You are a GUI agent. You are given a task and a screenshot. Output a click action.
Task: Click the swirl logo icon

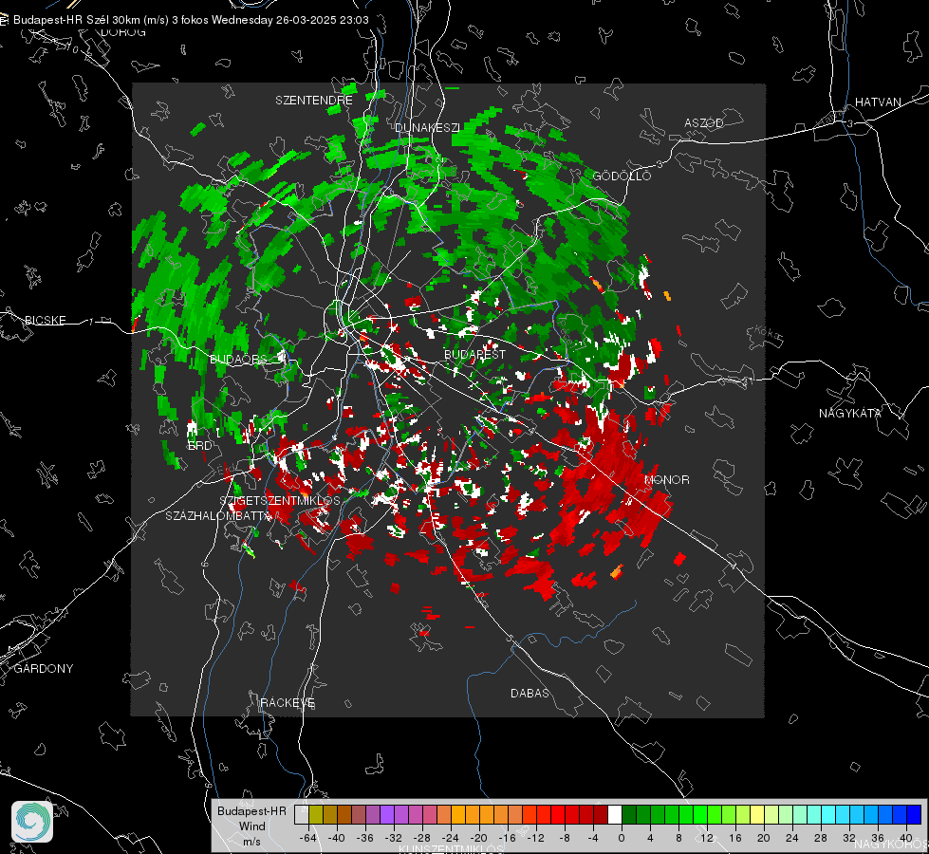[32, 822]
